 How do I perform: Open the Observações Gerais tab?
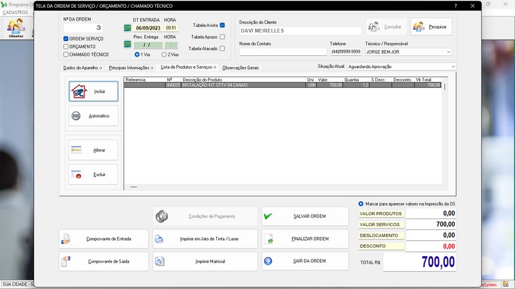tap(240, 68)
